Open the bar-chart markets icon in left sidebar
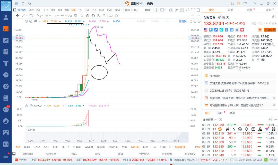Screen dimensions: 278x165 click(6, 29)
